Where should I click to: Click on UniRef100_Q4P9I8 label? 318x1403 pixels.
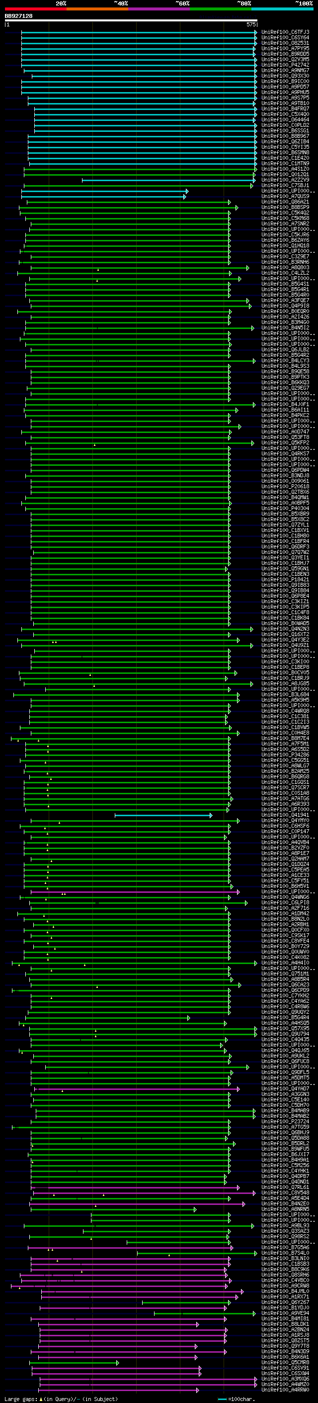coord(285,306)
